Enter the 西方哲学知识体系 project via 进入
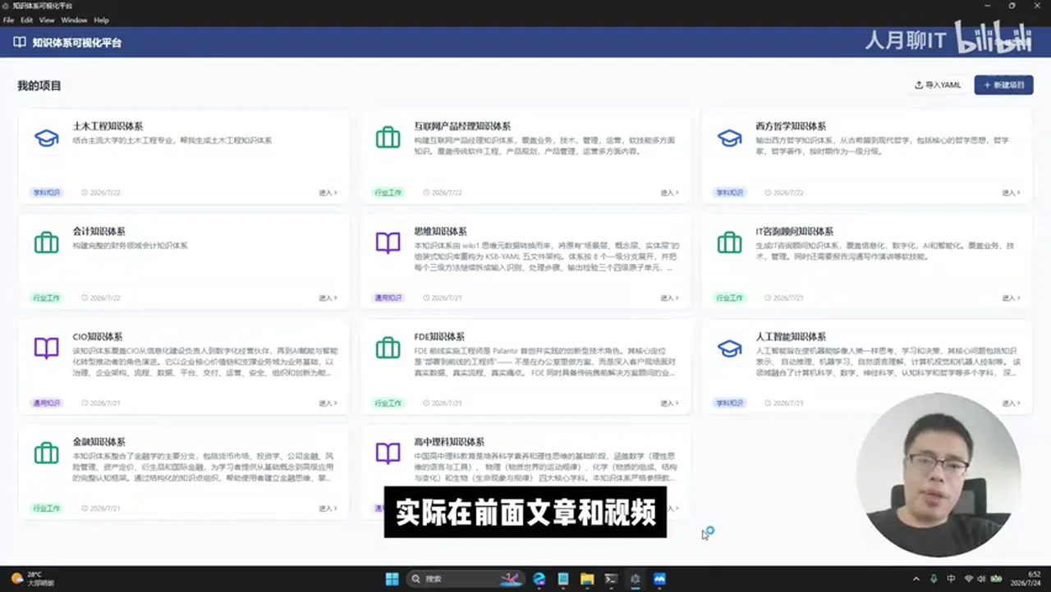The image size is (1051, 592). 1011,193
